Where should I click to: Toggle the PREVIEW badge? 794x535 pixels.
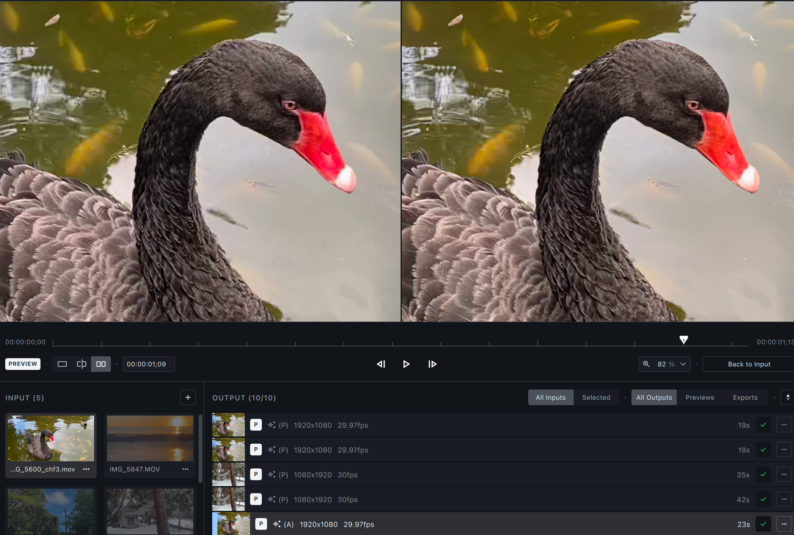pos(23,364)
